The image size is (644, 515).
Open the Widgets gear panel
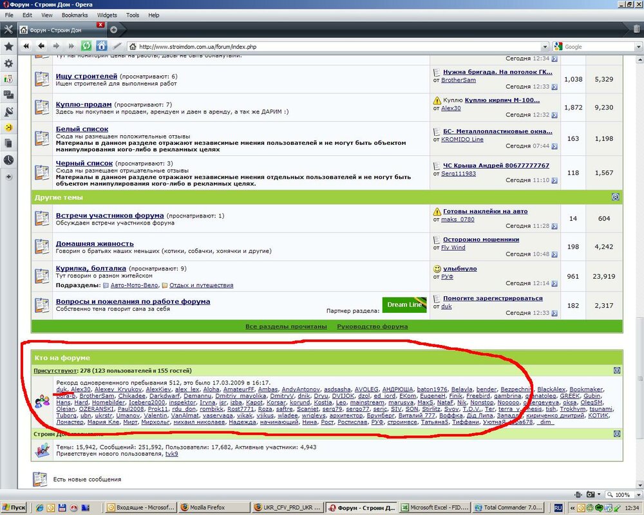point(8,63)
